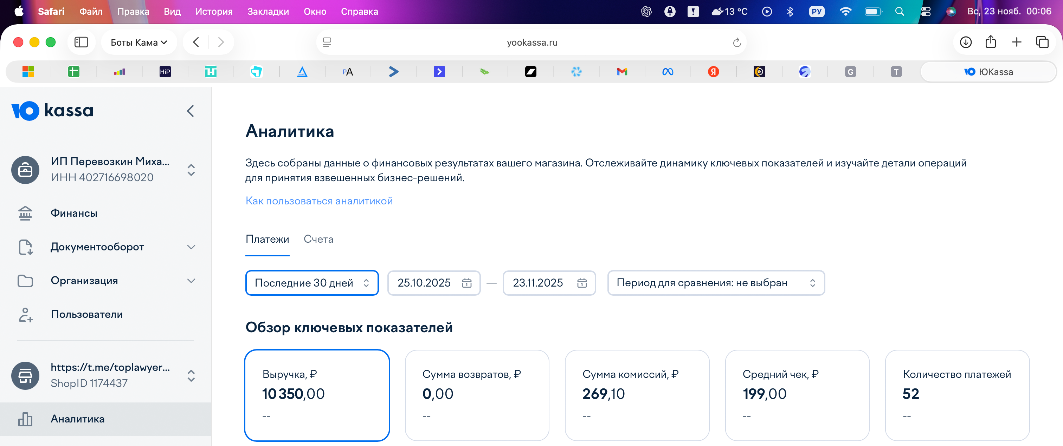Image resolution: width=1063 pixels, height=446 pixels.
Task: Open Последние 30 дней period dropdown
Action: (x=312, y=283)
